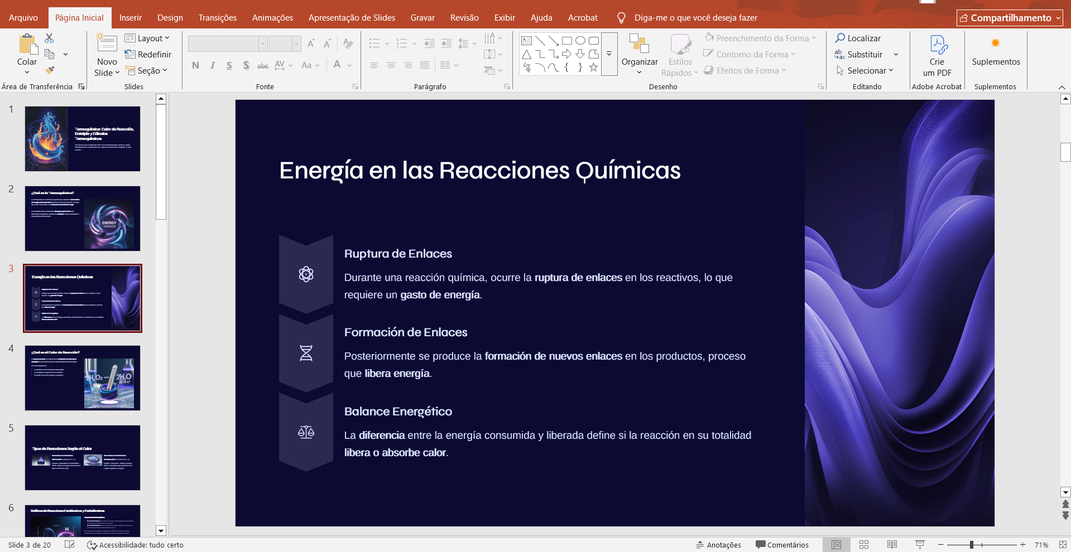Toggle bold (N) formatting
The image size is (1071, 552).
click(x=195, y=65)
